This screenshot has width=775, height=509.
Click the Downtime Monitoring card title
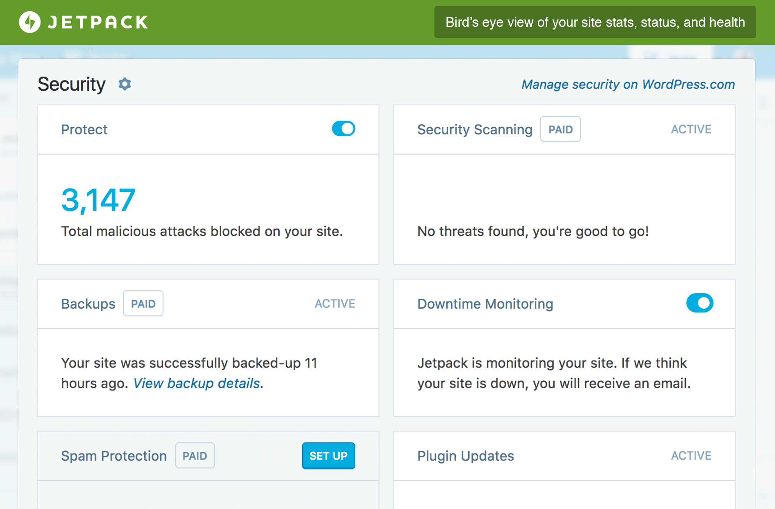point(485,304)
